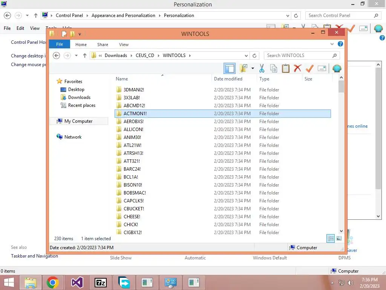Select Desktop under Favorites

[76, 89]
